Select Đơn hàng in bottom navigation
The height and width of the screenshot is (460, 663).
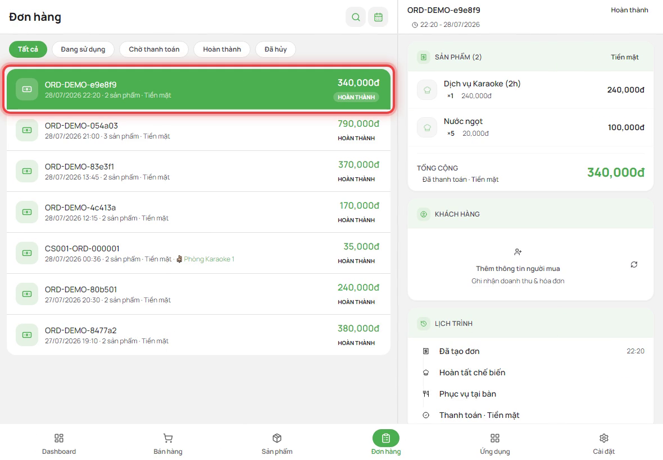(x=385, y=443)
